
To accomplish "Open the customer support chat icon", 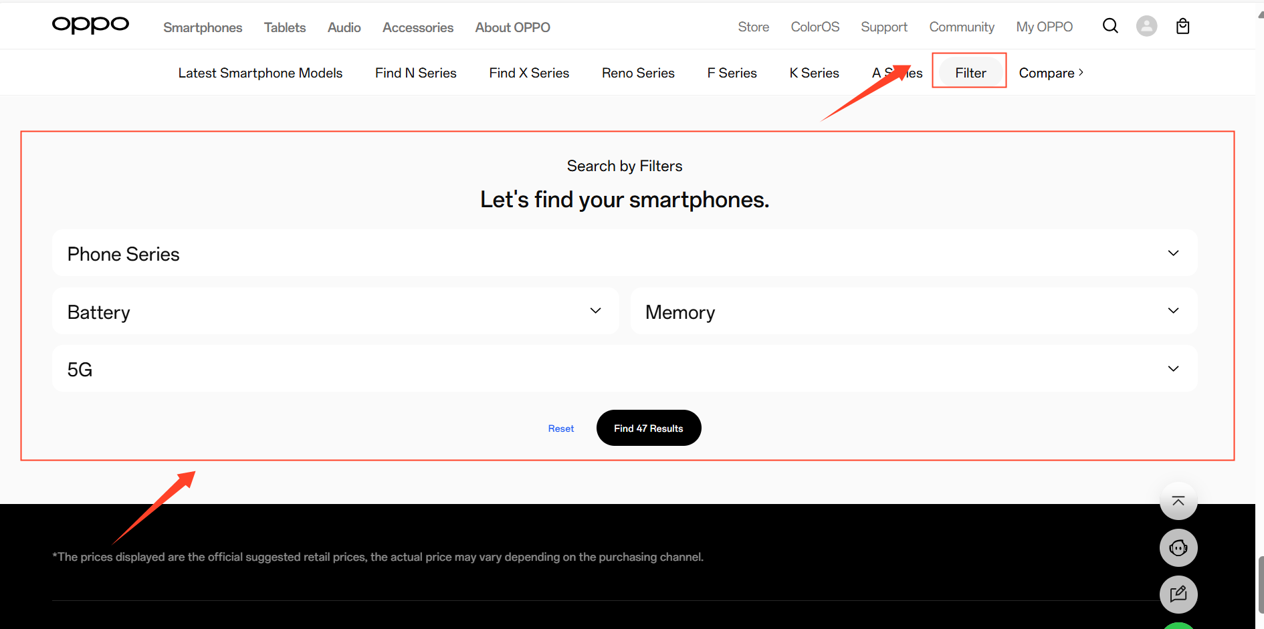I will (1178, 548).
